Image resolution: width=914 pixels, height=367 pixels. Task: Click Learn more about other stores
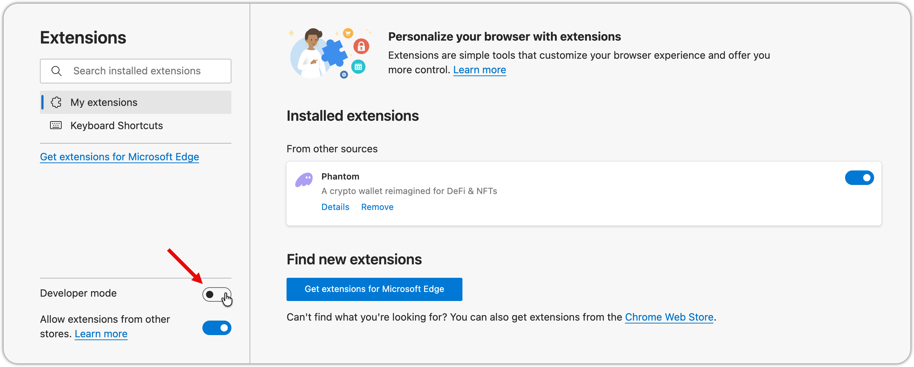(x=101, y=334)
